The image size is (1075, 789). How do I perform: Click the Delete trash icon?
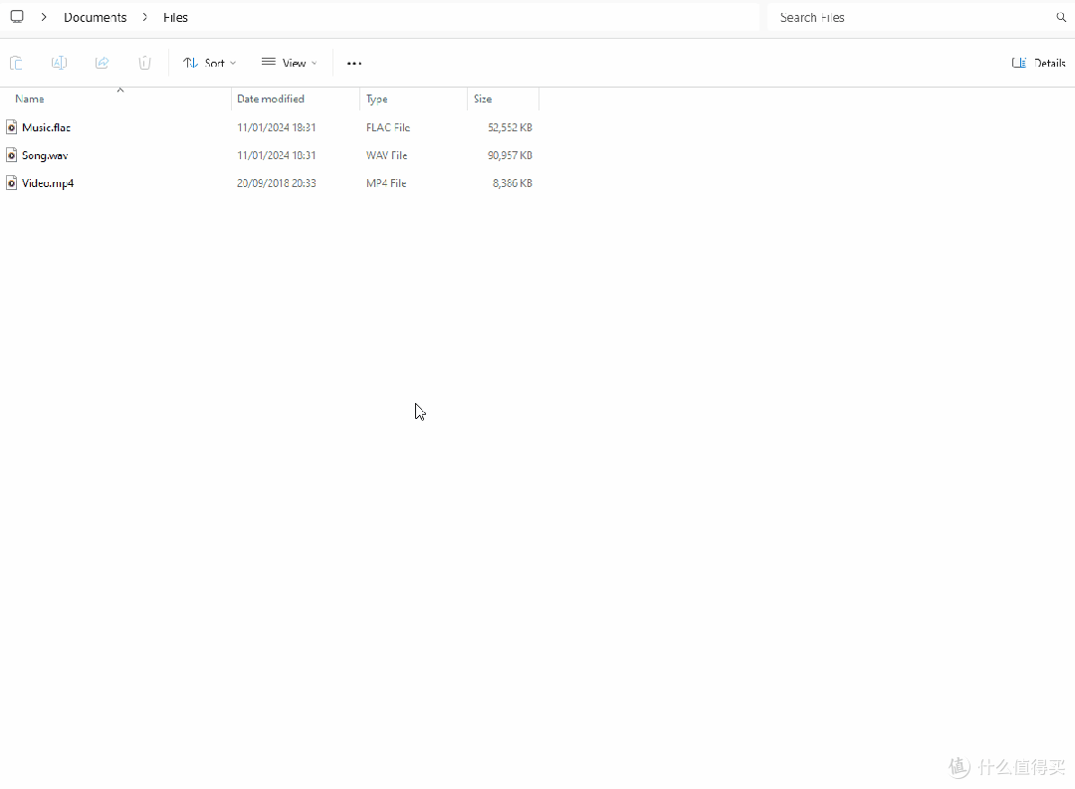coord(144,63)
